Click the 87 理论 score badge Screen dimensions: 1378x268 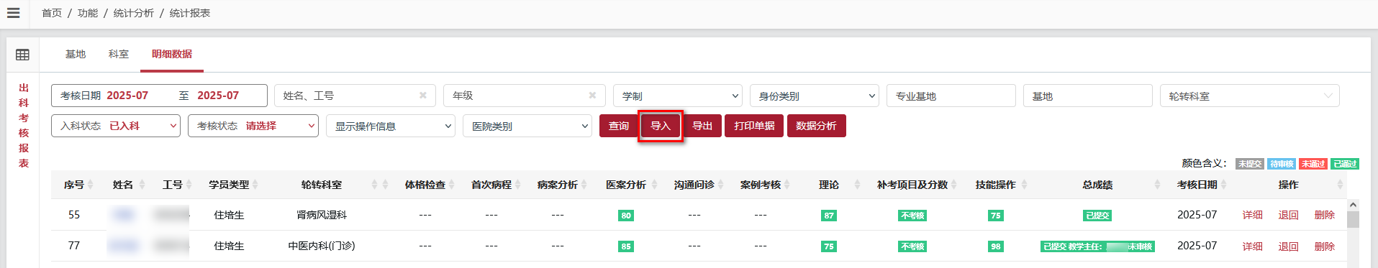tap(829, 216)
